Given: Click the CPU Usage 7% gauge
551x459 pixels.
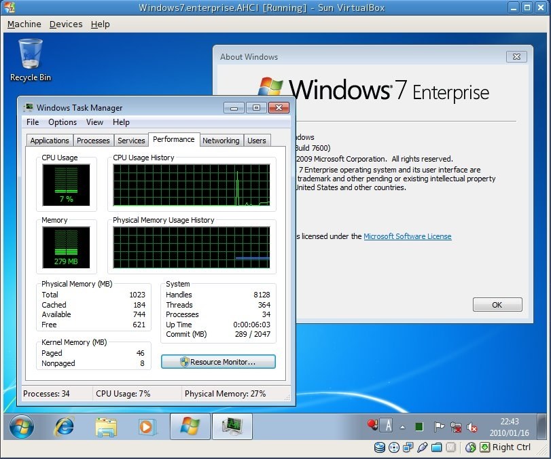Looking at the screenshot, I should (66, 185).
